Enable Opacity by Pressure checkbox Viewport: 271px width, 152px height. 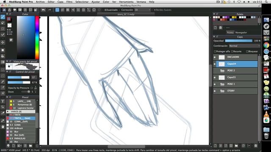pos(32,88)
